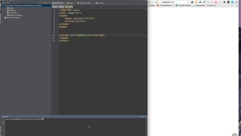
Task: Select the script breadcrumb in editor
Action: 69,7
